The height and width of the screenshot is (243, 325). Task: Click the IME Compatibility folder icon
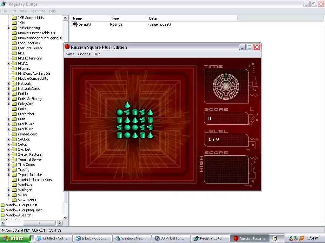tap(14, 18)
